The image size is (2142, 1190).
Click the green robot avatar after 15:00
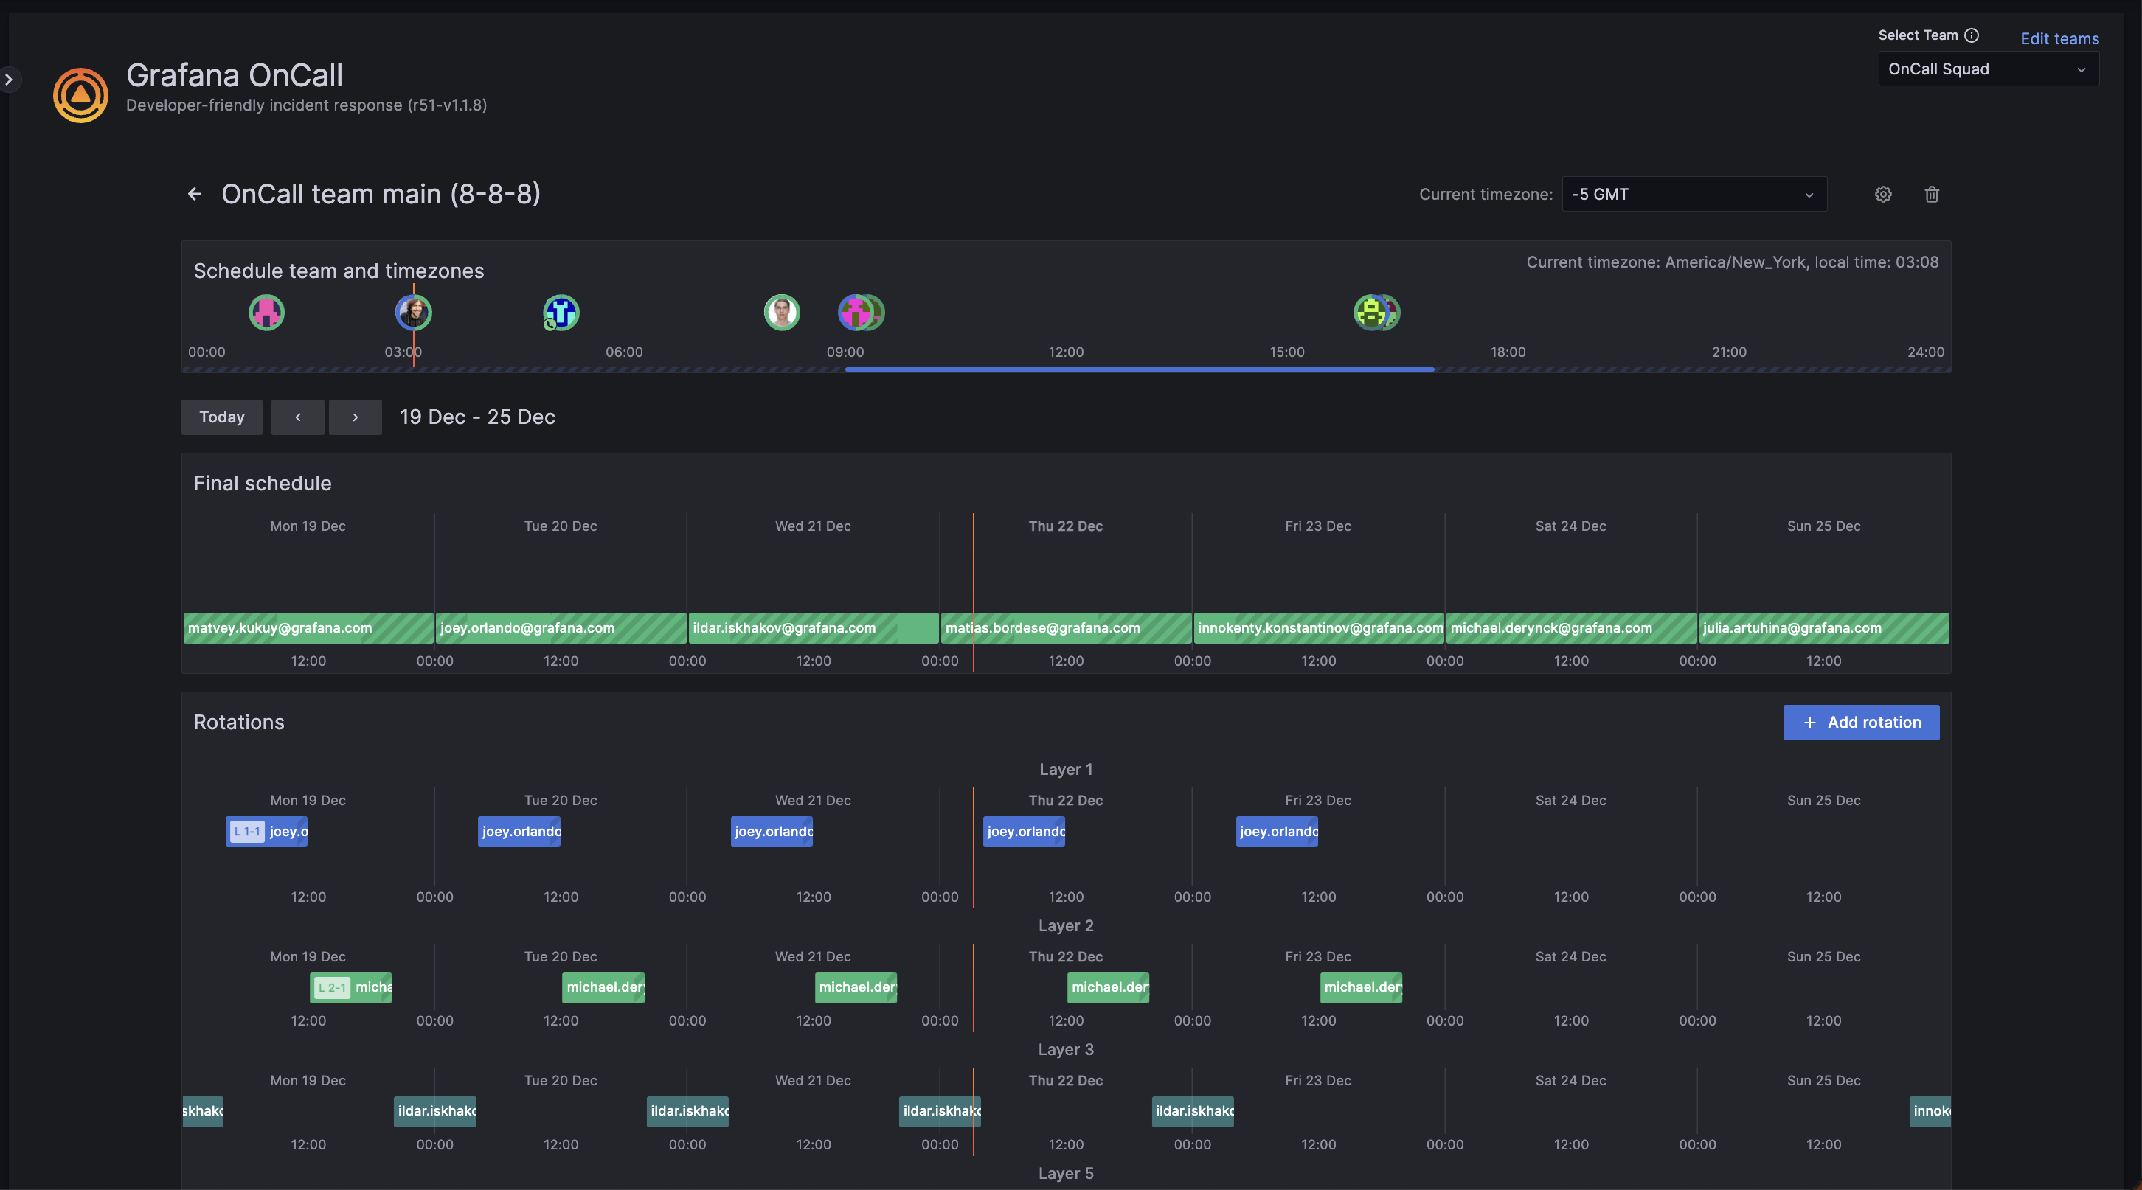[1372, 313]
